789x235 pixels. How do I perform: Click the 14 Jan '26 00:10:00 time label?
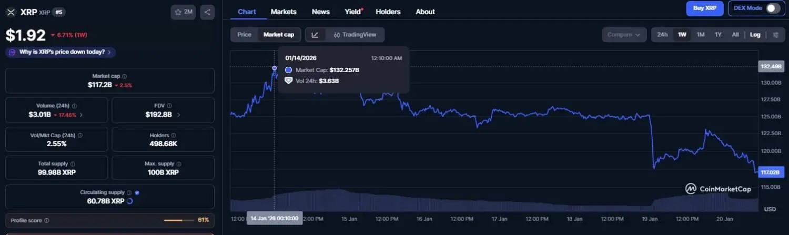[275, 218]
